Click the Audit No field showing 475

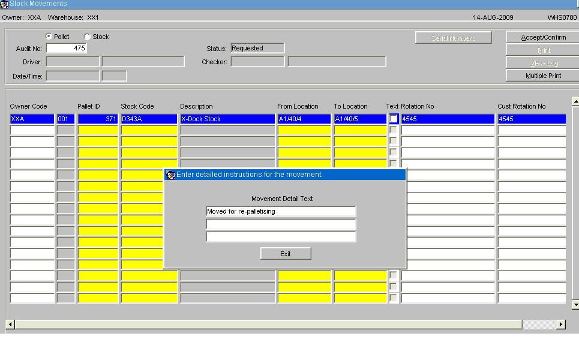coord(67,48)
